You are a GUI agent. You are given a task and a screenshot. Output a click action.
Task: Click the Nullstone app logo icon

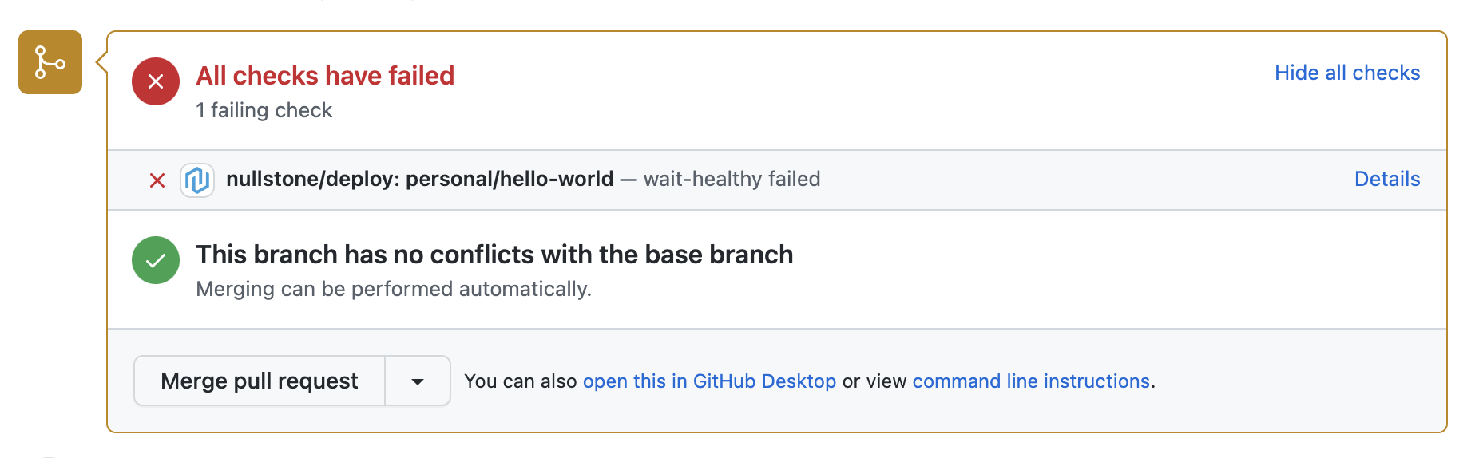pyautogui.click(x=197, y=180)
